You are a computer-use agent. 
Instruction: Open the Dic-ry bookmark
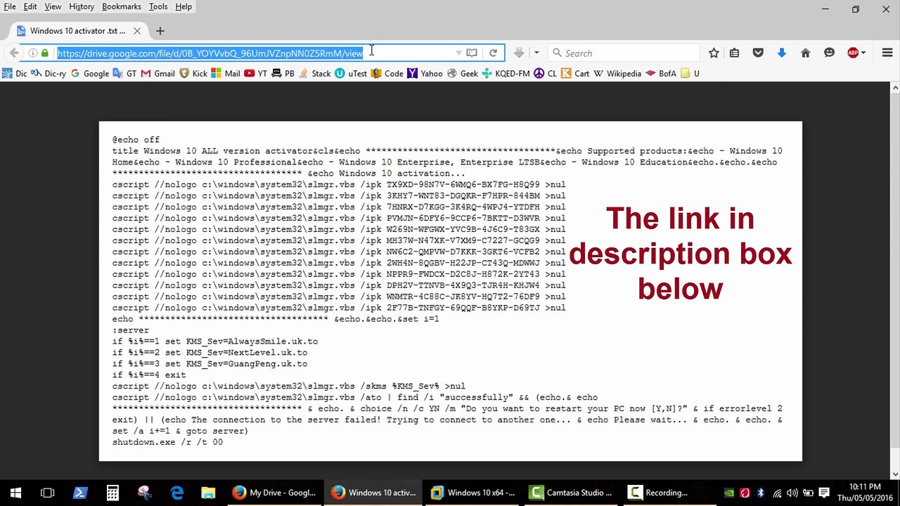pos(49,73)
